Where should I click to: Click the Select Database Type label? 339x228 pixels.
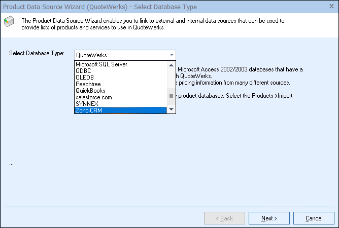37,54
